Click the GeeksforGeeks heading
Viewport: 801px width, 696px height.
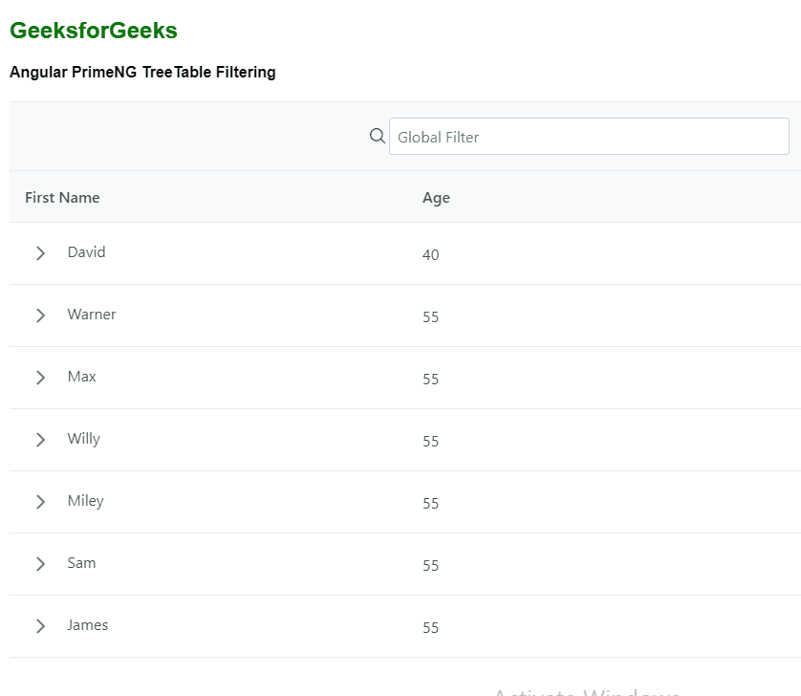94,31
